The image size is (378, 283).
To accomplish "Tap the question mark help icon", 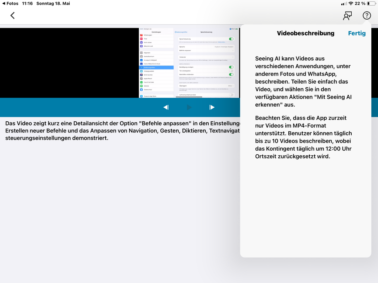I will point(367,16).
